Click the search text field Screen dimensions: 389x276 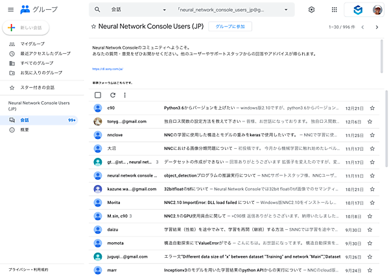click(221, 10)
